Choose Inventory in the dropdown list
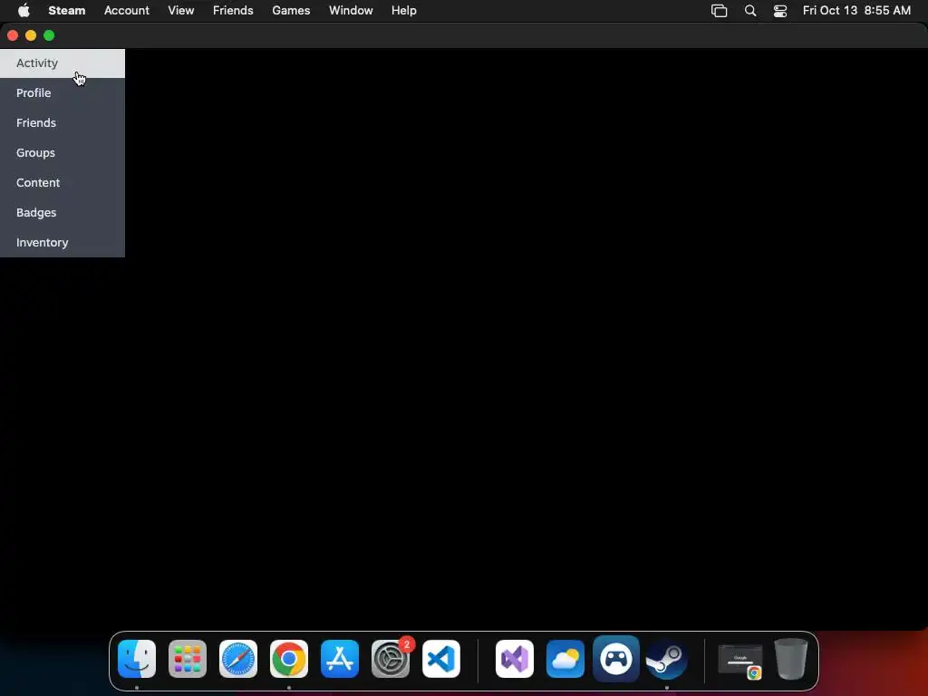Viewport: 928px width, 696px height. coord(63,242)
